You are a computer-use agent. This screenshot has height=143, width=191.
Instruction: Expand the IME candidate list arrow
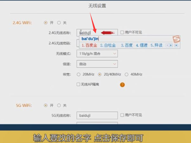176,45
